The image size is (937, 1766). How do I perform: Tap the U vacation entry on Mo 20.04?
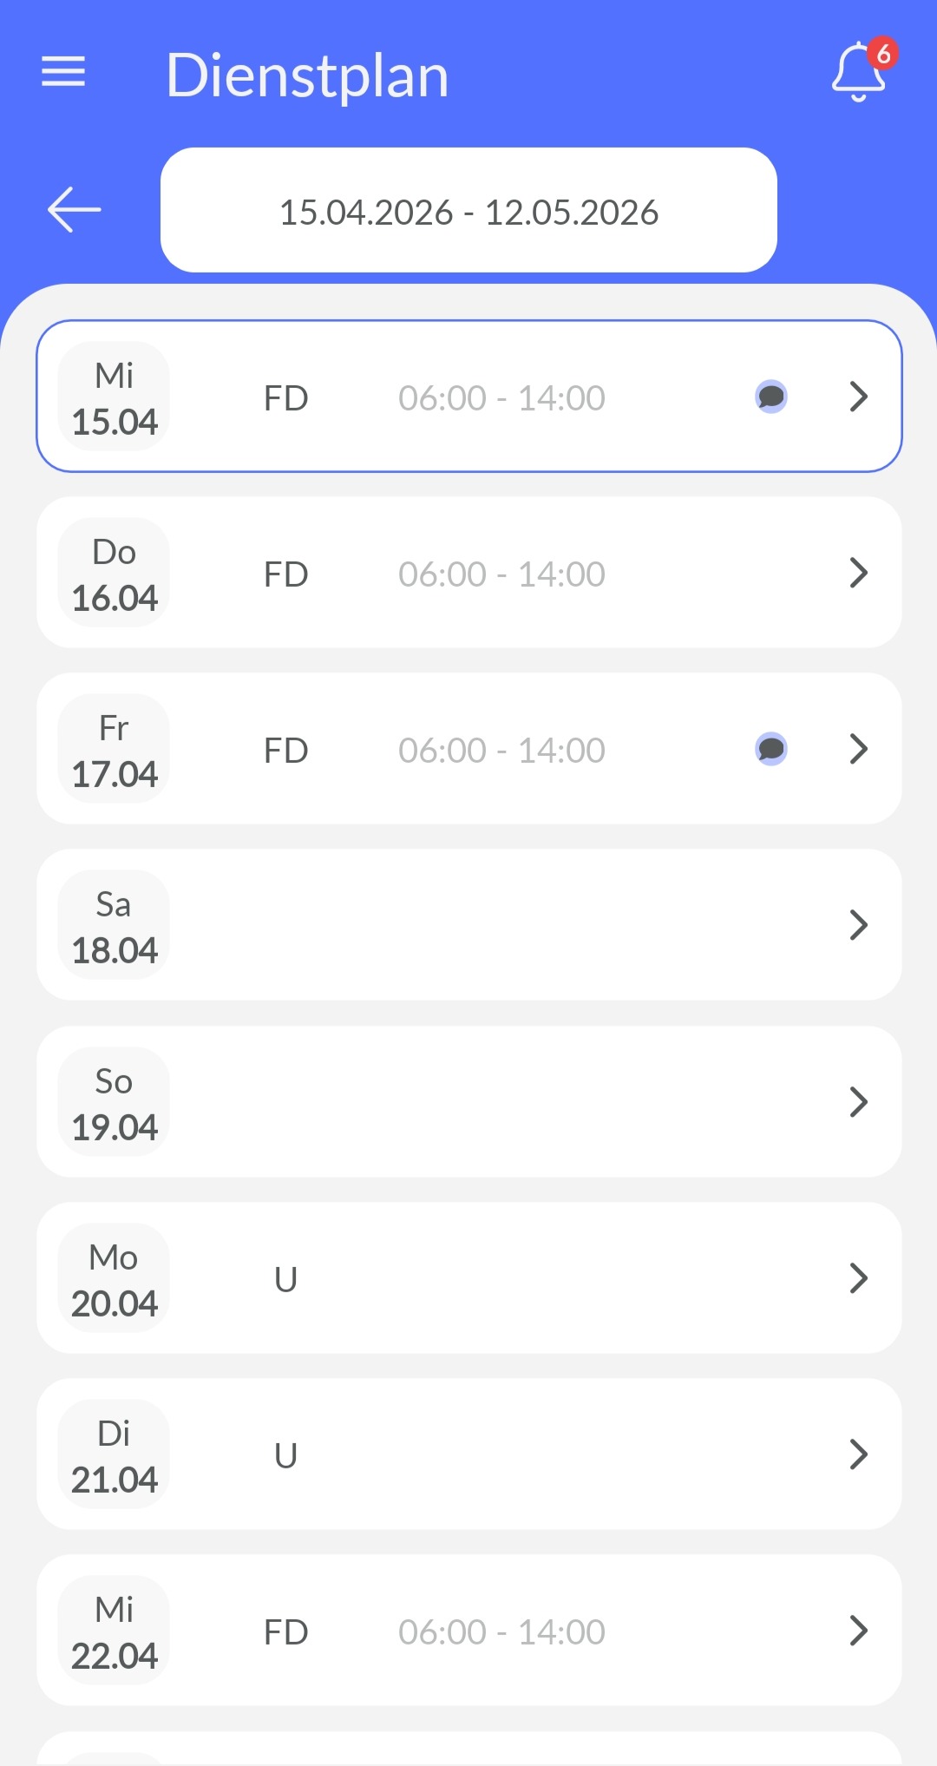pyautogui.click(x=285, y=1279)
